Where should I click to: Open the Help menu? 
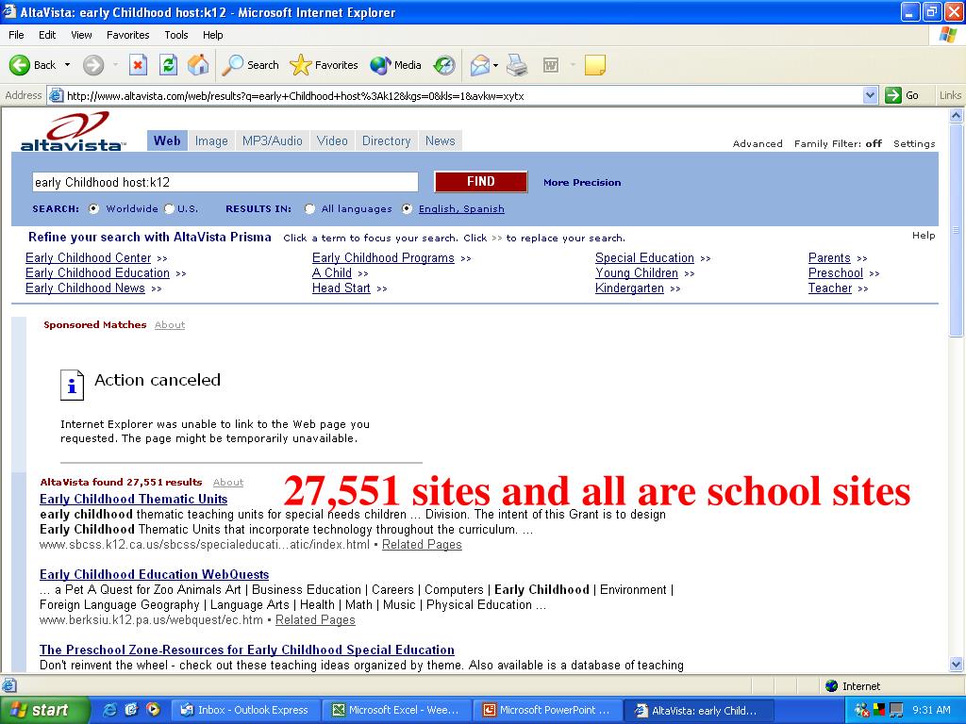pos(212,35)
